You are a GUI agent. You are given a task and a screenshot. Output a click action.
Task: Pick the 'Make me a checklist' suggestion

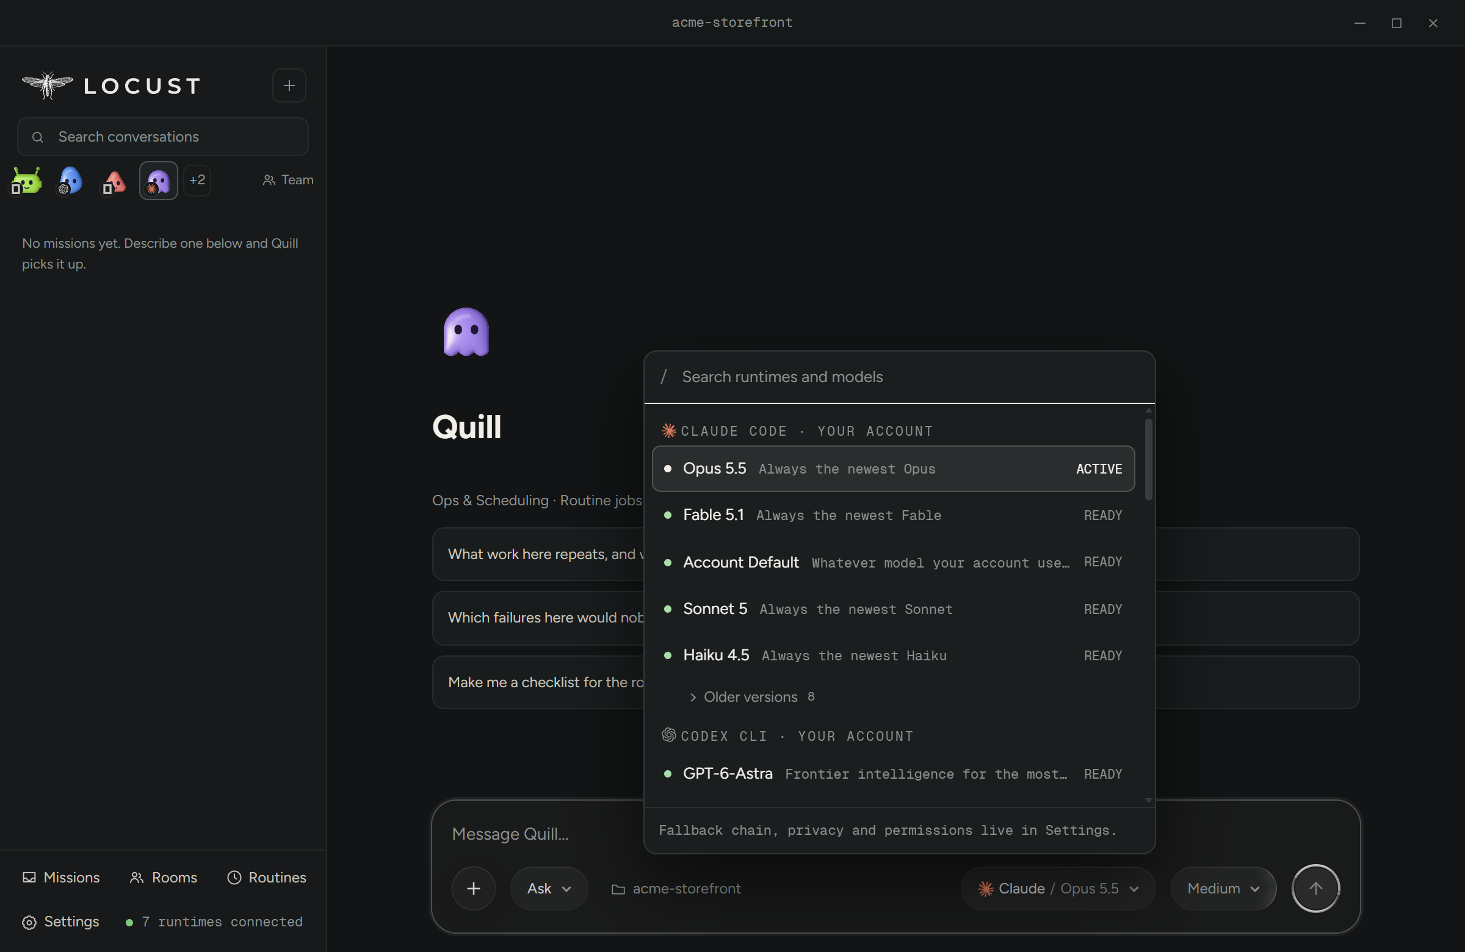click(895, 682)
